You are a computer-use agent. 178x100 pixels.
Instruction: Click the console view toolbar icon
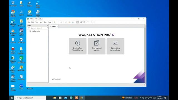pos(92,22)
